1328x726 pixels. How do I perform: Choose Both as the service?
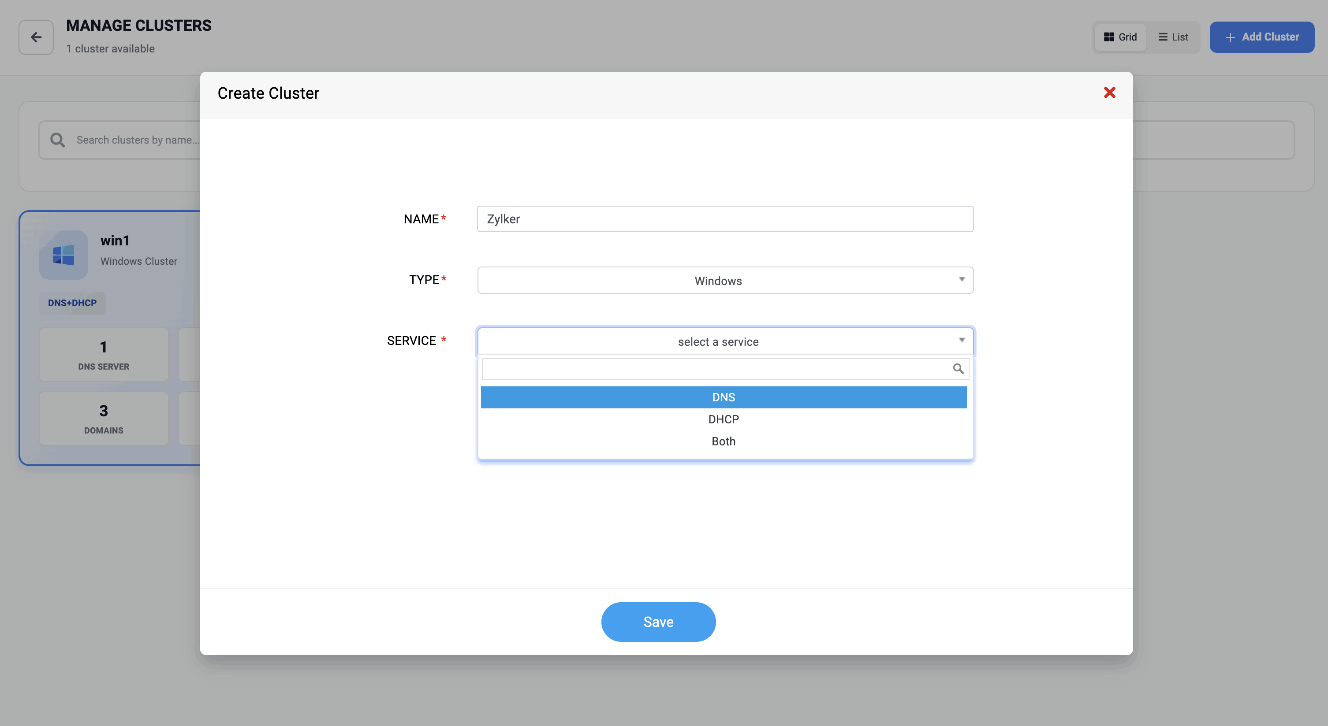click(723, 441)
